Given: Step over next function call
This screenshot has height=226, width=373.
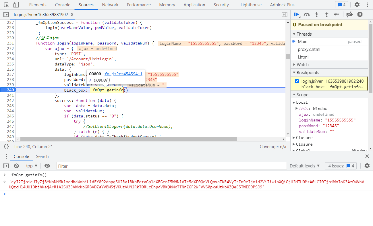Looking at the screenshot, I should 307,14.
